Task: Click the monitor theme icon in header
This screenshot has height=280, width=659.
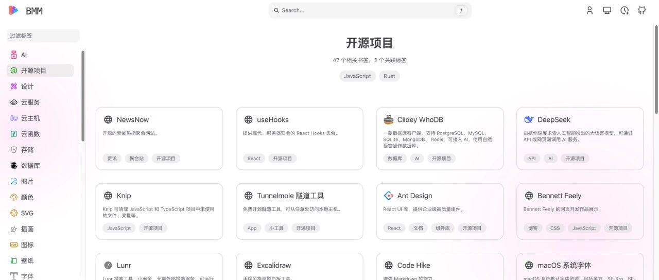Action: (607, 10)
